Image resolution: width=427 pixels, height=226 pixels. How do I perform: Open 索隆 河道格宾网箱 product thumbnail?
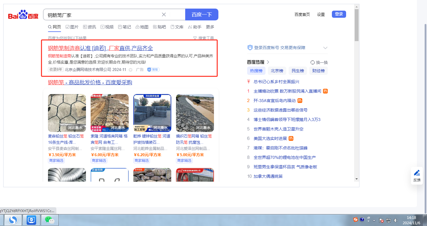pyautogui.click(x=110, y=113)
